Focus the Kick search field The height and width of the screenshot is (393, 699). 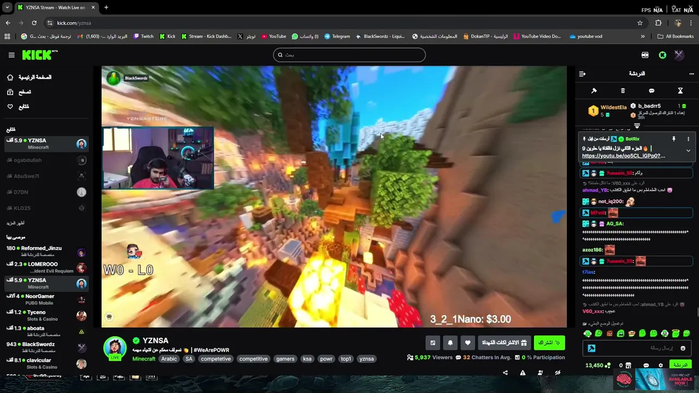point(349,55)
